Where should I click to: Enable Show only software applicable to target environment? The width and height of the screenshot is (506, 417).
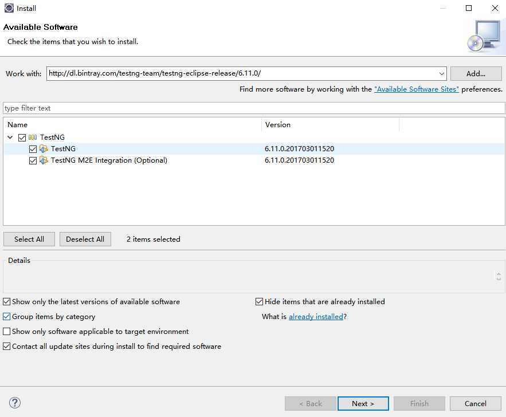(x=6, y=332)
